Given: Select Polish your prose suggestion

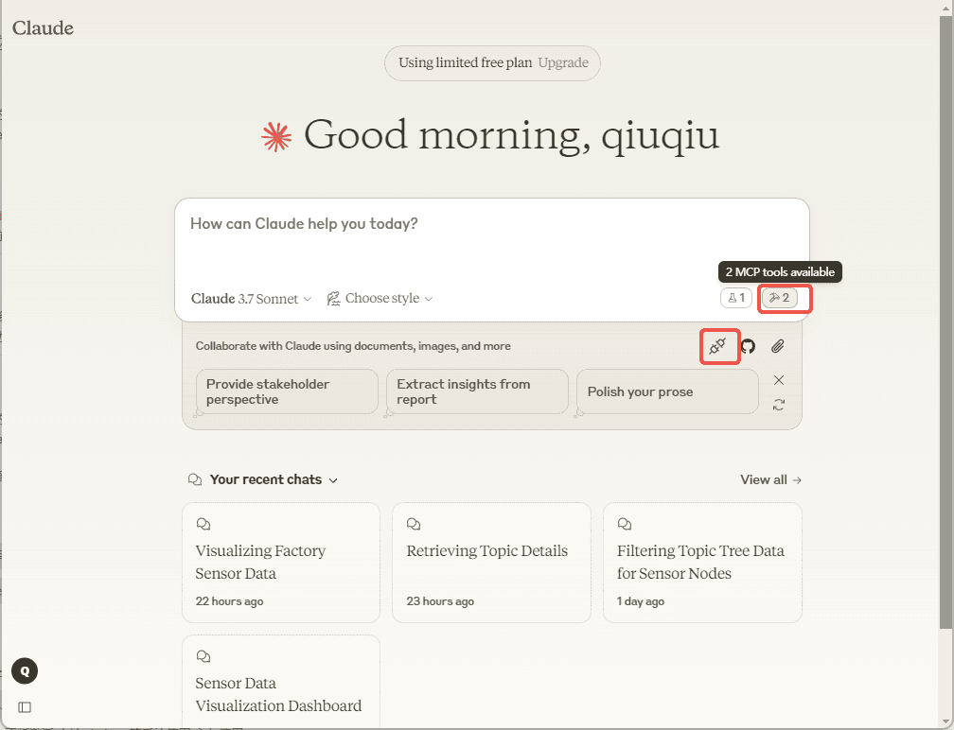Looking at the screenshot, I should pos(667,392).
